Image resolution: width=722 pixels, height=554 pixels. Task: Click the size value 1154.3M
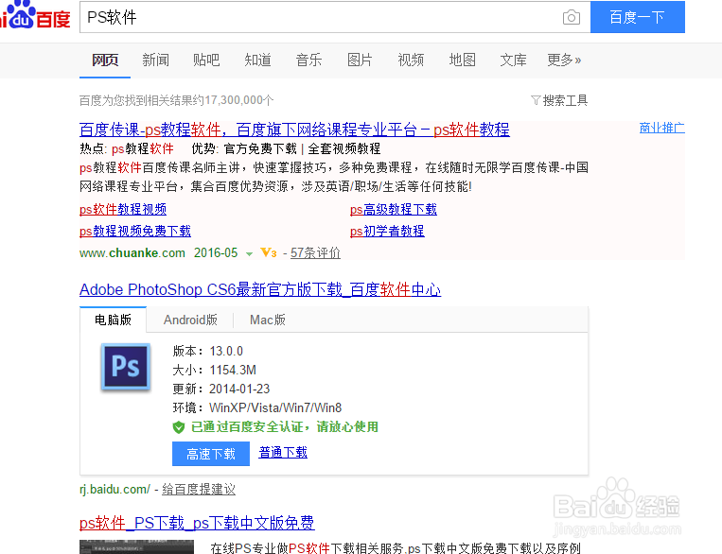[x=233, y=370]
